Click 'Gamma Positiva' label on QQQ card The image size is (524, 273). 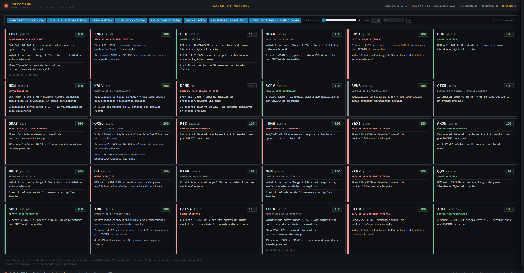coord(447,177)
